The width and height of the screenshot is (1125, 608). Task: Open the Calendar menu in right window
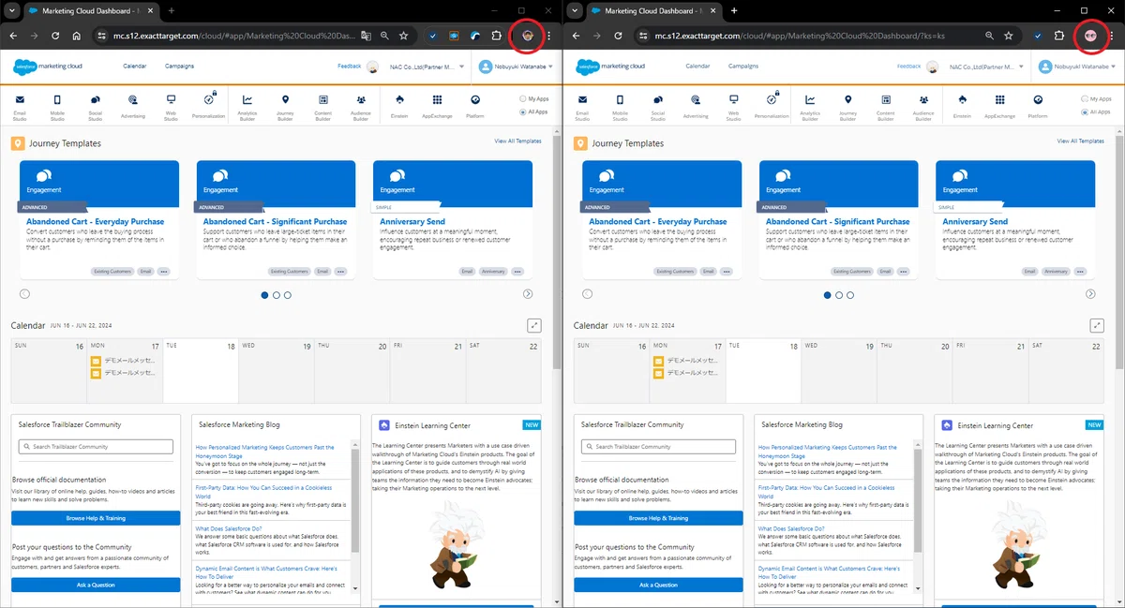tap(697, 67)
